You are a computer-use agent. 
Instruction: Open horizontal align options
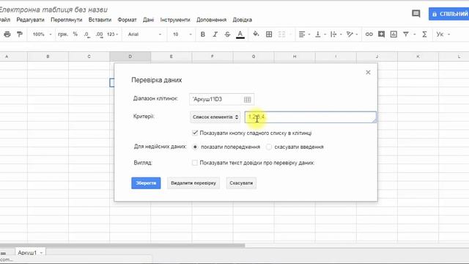pos(302,34)
